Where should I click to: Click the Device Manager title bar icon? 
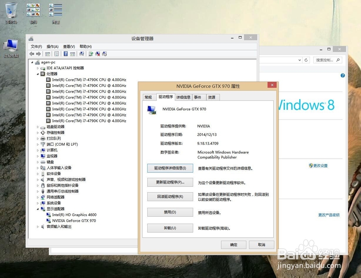tap(31, 39)
